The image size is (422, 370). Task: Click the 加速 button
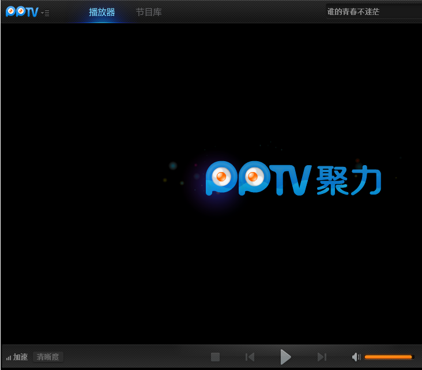pyautogui.click(x=20, y=357)
